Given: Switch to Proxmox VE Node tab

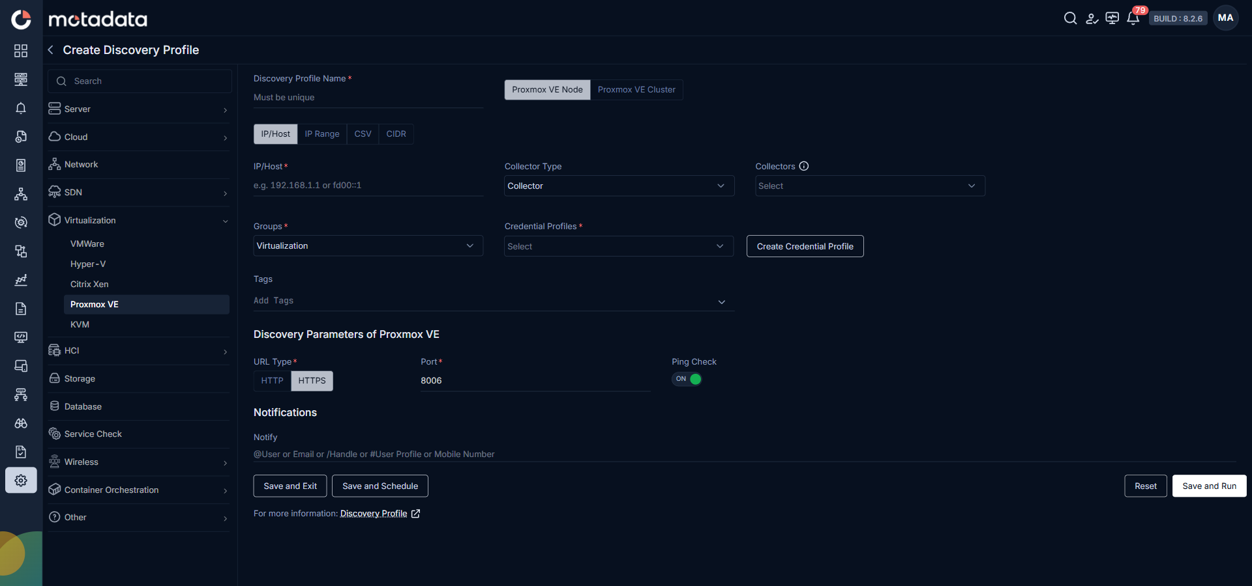Looking at the screenshot, I should 547,90.
